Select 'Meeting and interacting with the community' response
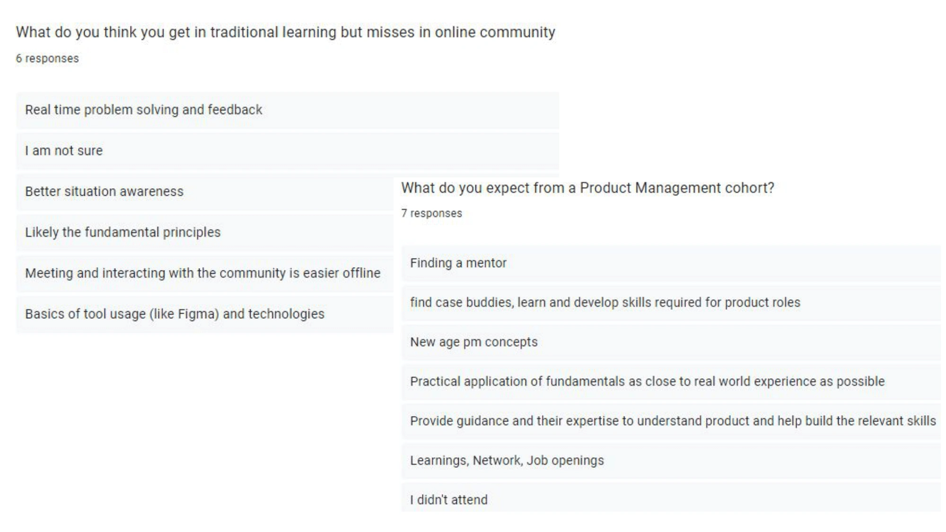Image resolution: width=946 pixels, height=532 pixels. pyautogui.click(x=205, y=273)
